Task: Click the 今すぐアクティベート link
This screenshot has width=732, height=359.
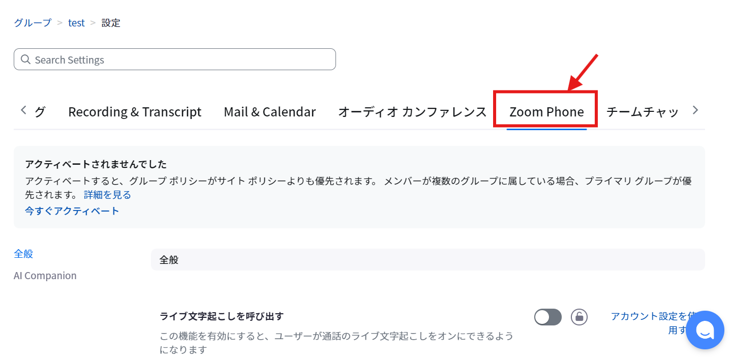Action: pyautogui.click(x=72, y=211)
